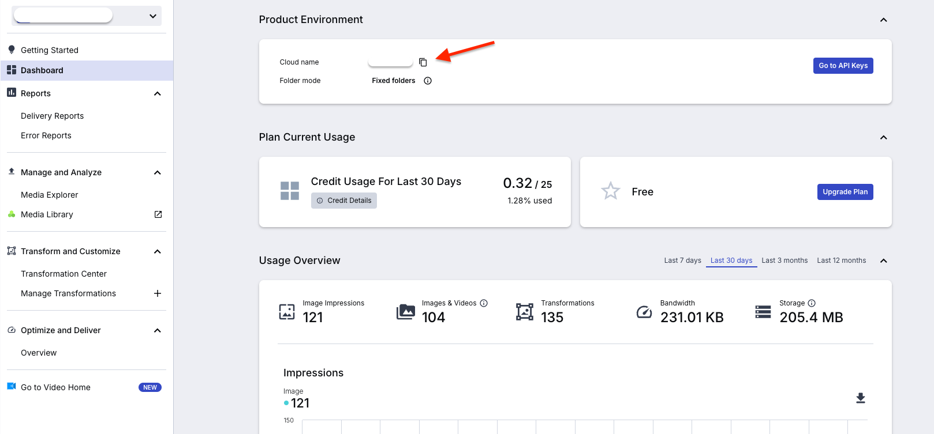Collapse the Reports sidebar section
This screenshot has height=434, width=934.
click(x=158, y=93)
